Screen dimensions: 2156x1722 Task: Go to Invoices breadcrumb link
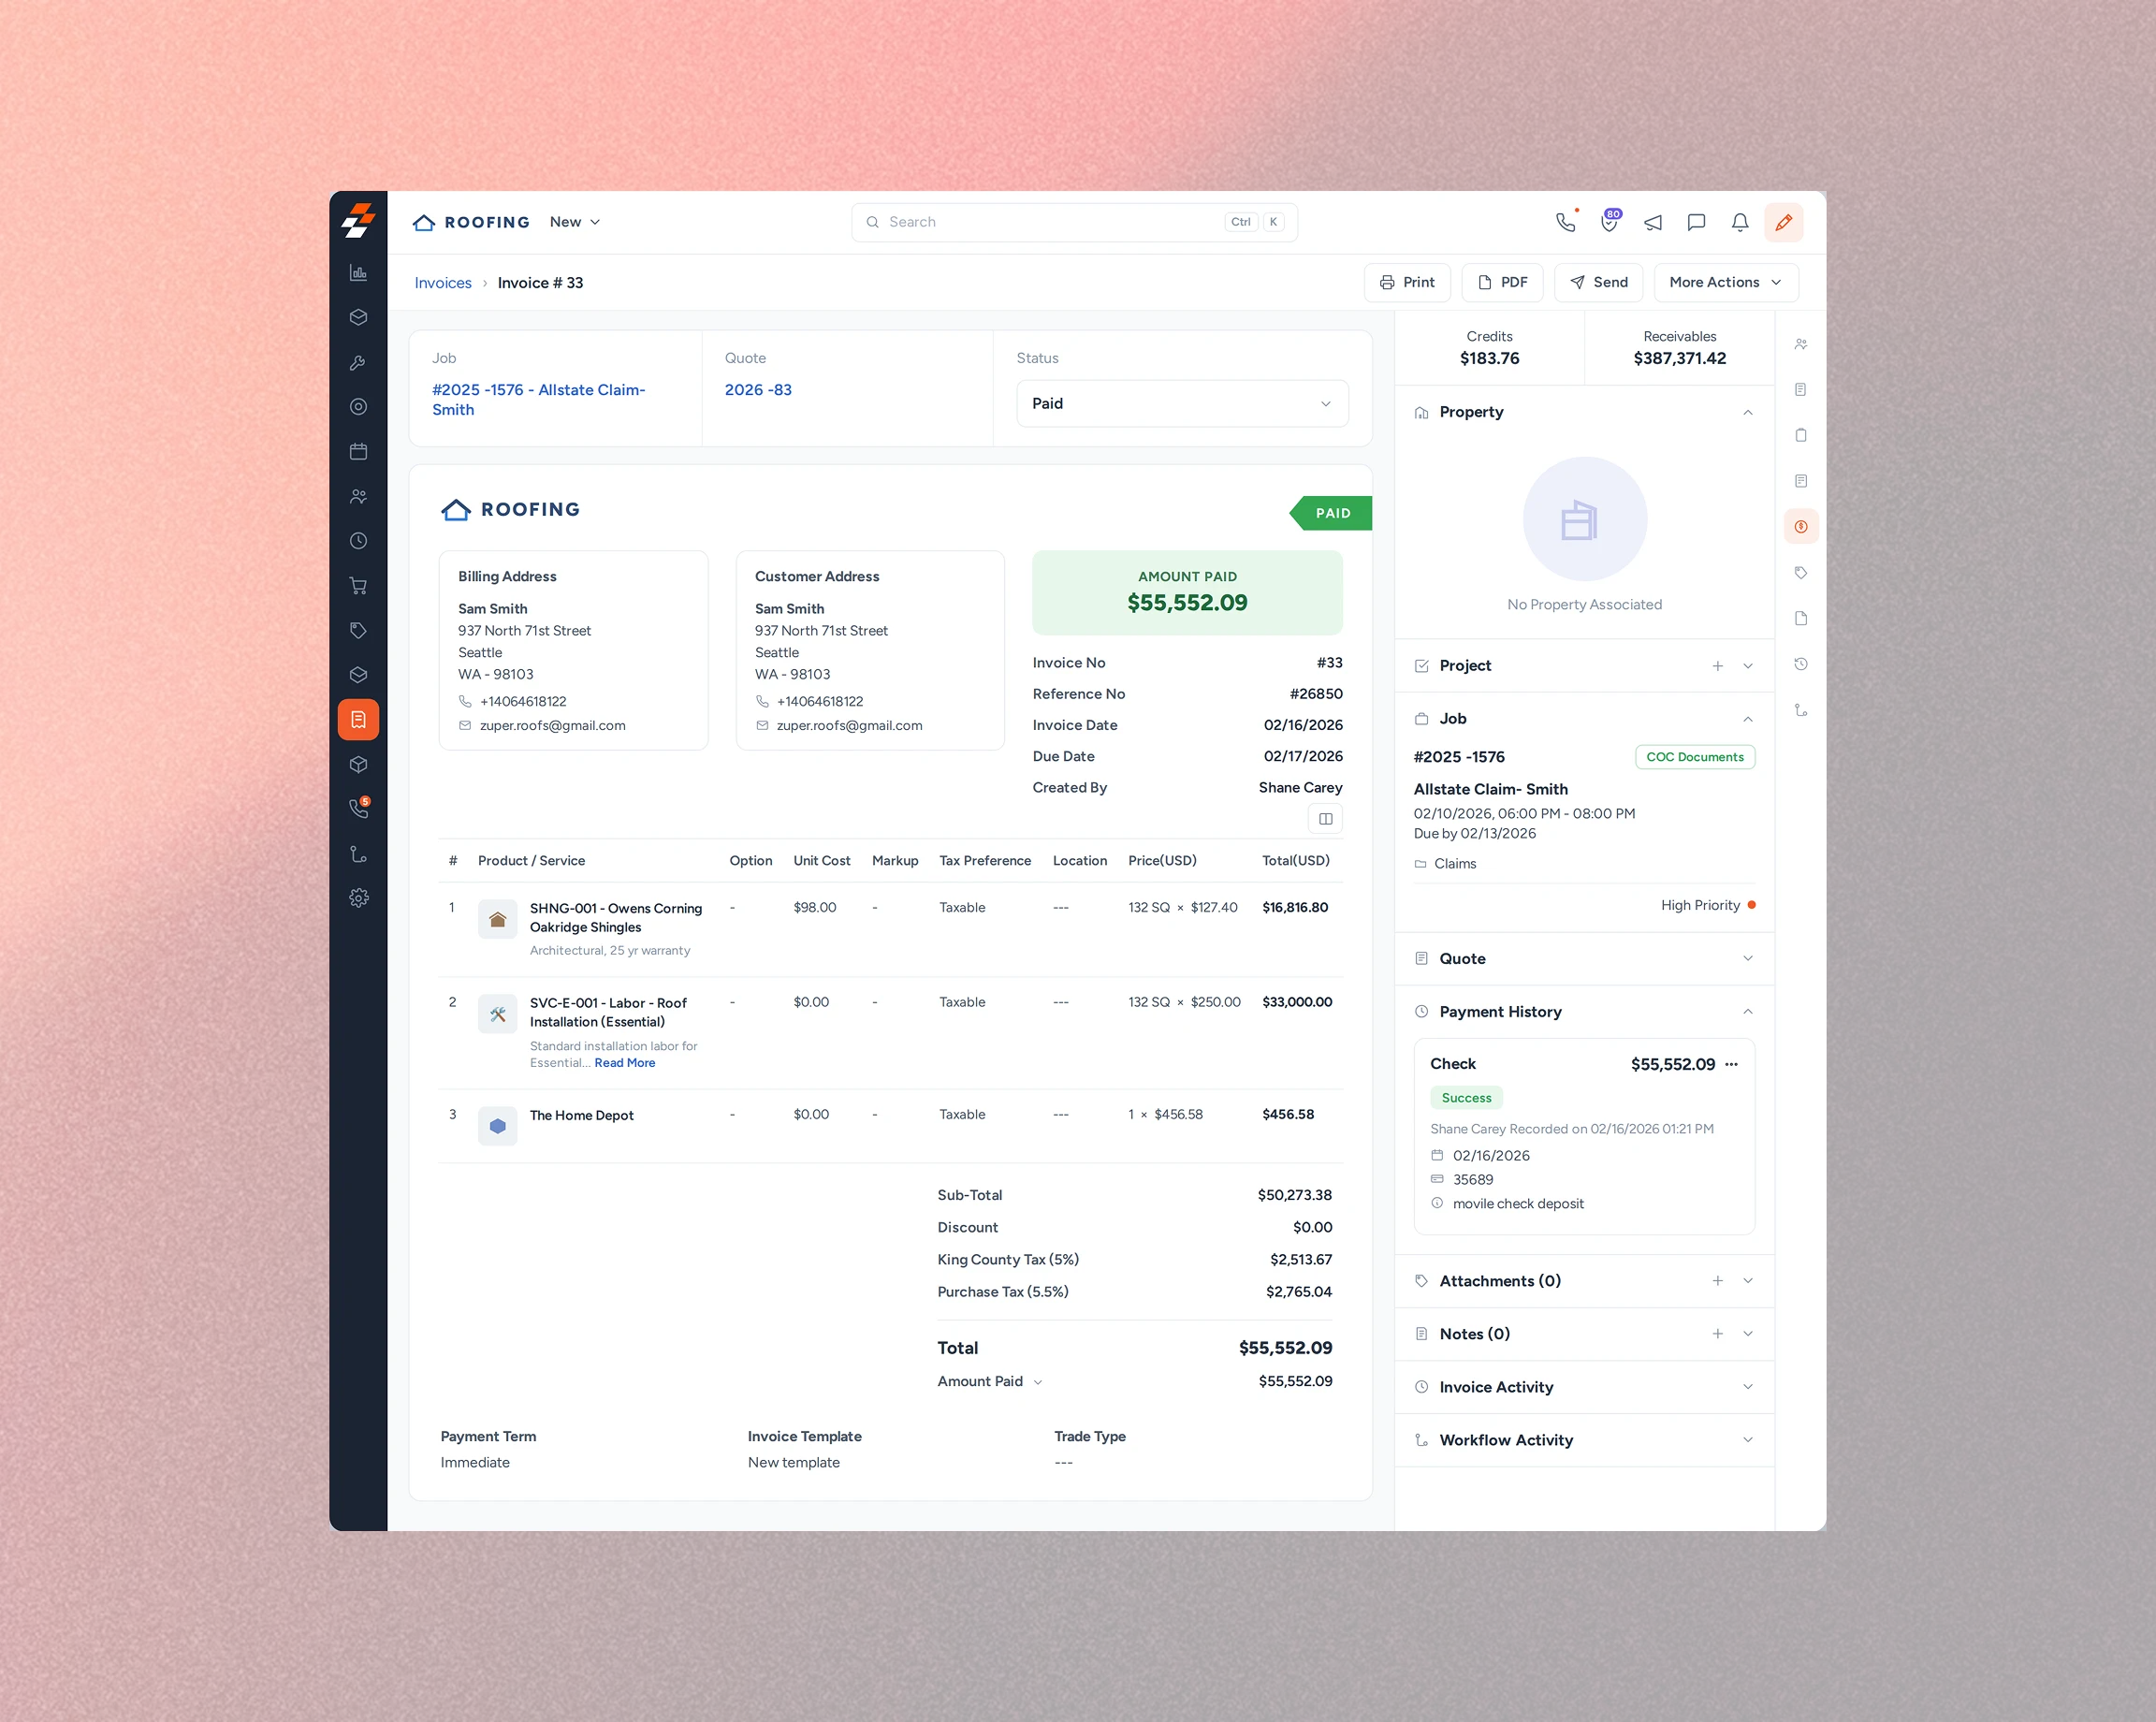tap(443, 283)
